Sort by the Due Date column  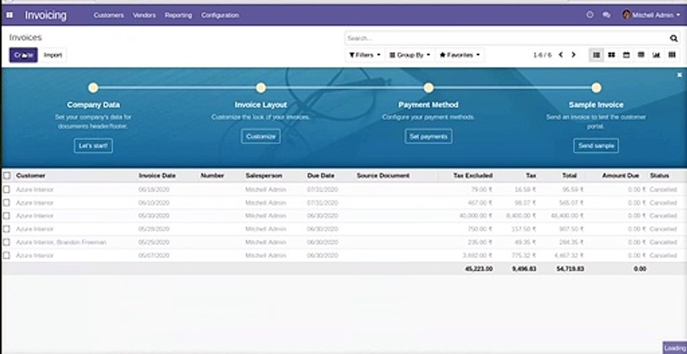tap(321, 176)
